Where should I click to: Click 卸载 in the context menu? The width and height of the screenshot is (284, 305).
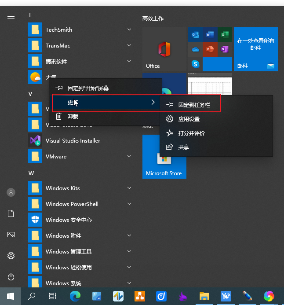(73, 117)
